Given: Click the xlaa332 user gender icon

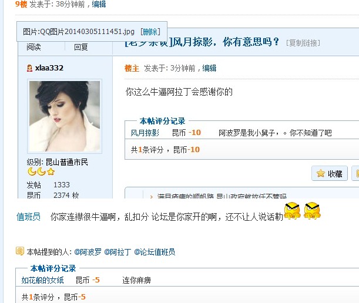Looking at the screenshot, I should 29,68.
